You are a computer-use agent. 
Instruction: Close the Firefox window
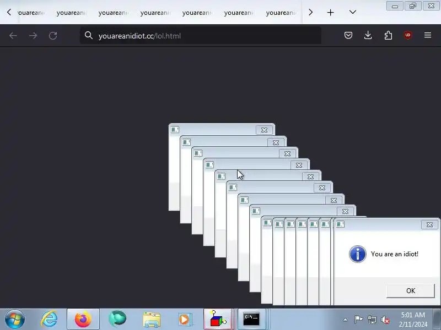431,6
